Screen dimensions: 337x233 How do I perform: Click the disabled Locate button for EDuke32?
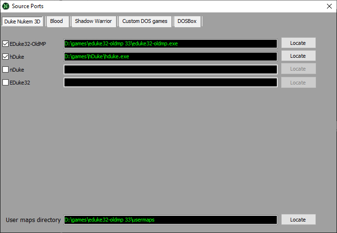(298, 83)
